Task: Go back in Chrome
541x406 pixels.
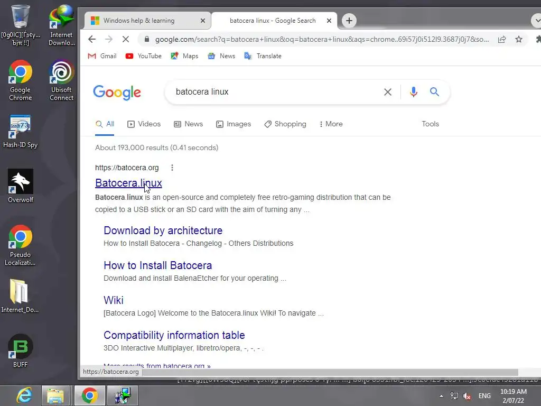Action: tap(92, 39)
